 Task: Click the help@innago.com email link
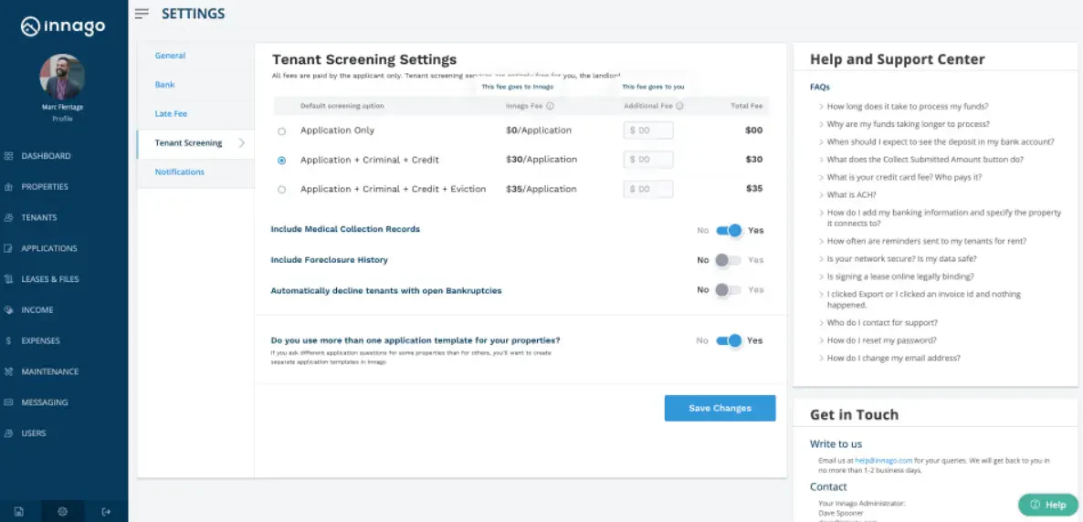point(883,460)
